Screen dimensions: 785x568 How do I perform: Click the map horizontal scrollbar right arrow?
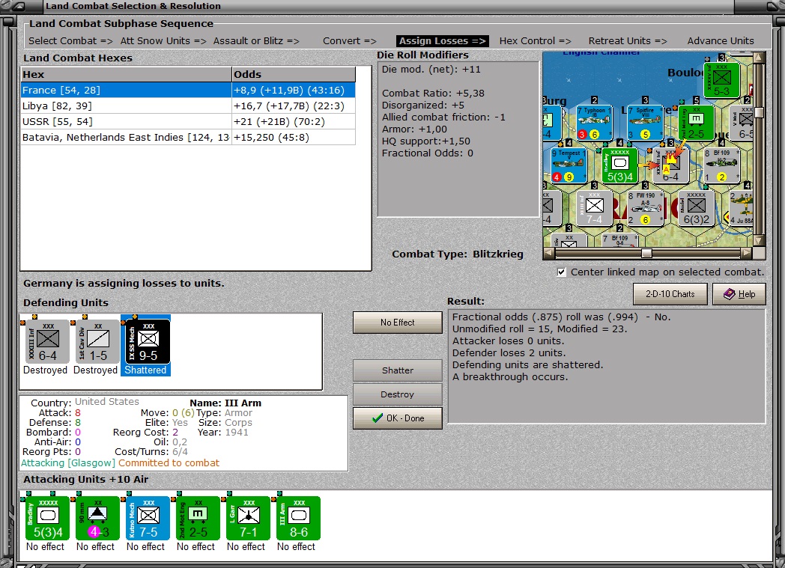[x=747, y=253]
